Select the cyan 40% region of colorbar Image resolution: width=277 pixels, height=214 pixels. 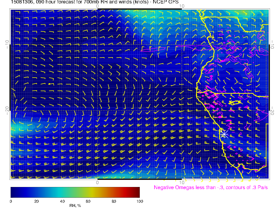pos(62,192)
